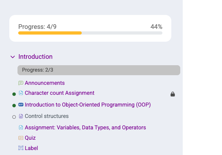Click the Character count Assignment upload icon
The height and width of the screenshot is (155, 222).
21,93
